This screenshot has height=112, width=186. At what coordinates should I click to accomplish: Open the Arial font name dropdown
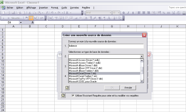pos(110,13)
